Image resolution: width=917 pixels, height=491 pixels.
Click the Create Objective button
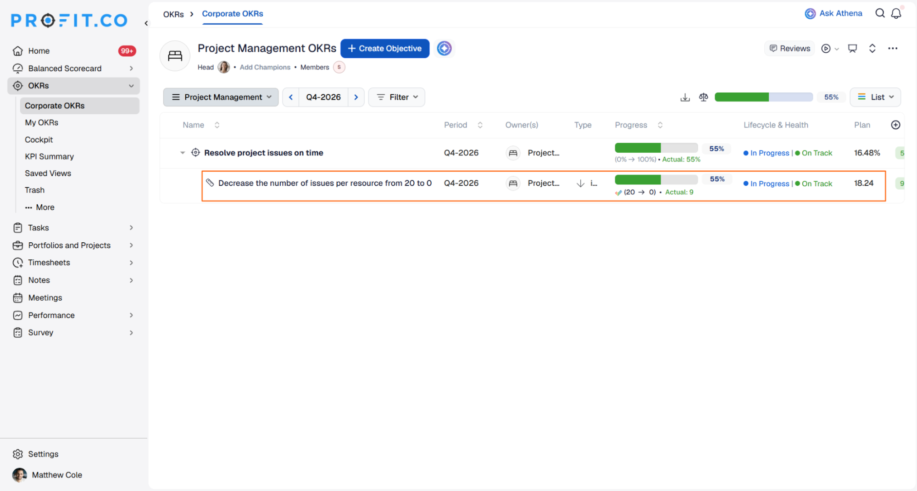click(x=385, y=48)
